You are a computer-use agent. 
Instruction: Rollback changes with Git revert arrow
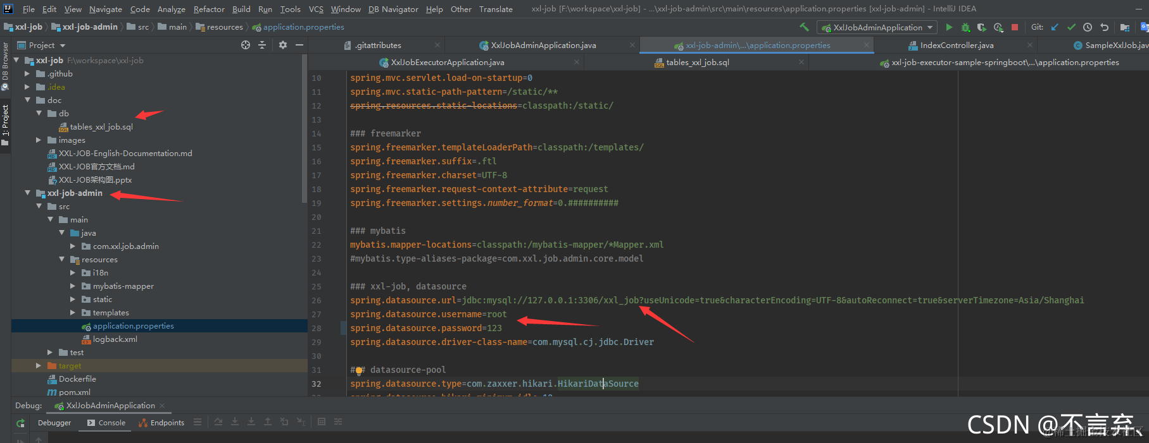[x=1105, y=27]
